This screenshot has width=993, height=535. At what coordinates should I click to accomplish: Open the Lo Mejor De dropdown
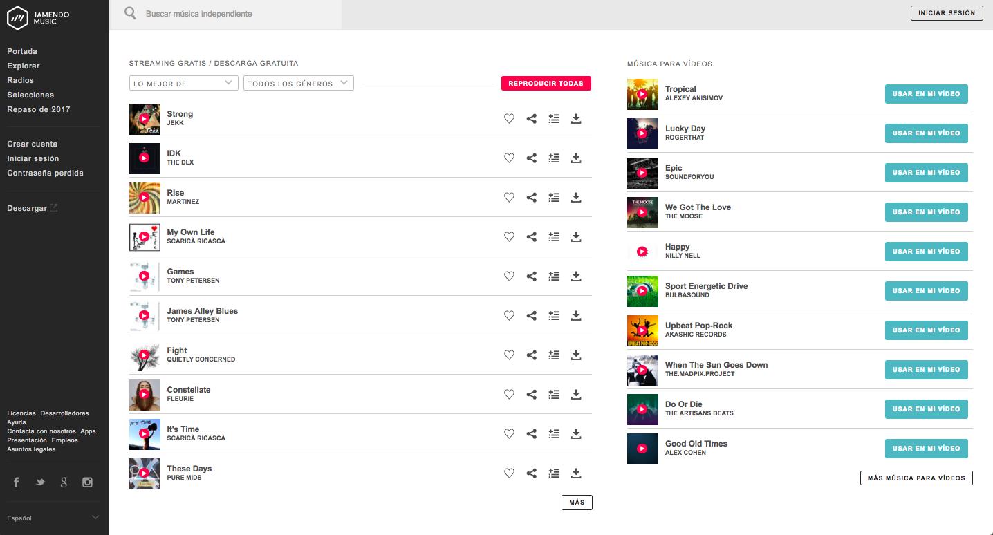[184, 84]
